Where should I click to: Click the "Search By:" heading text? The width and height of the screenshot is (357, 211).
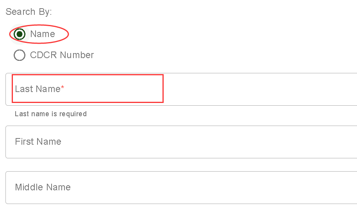pyautogui.click(x=29, y=12)
